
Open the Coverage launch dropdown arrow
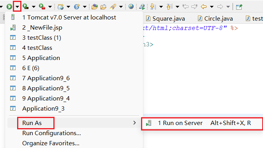pyautogui.click(x=34, y=7)
